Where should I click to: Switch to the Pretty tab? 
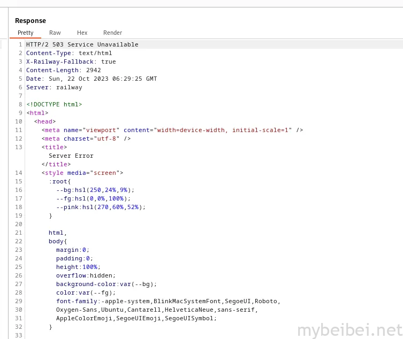coord(26,33)
